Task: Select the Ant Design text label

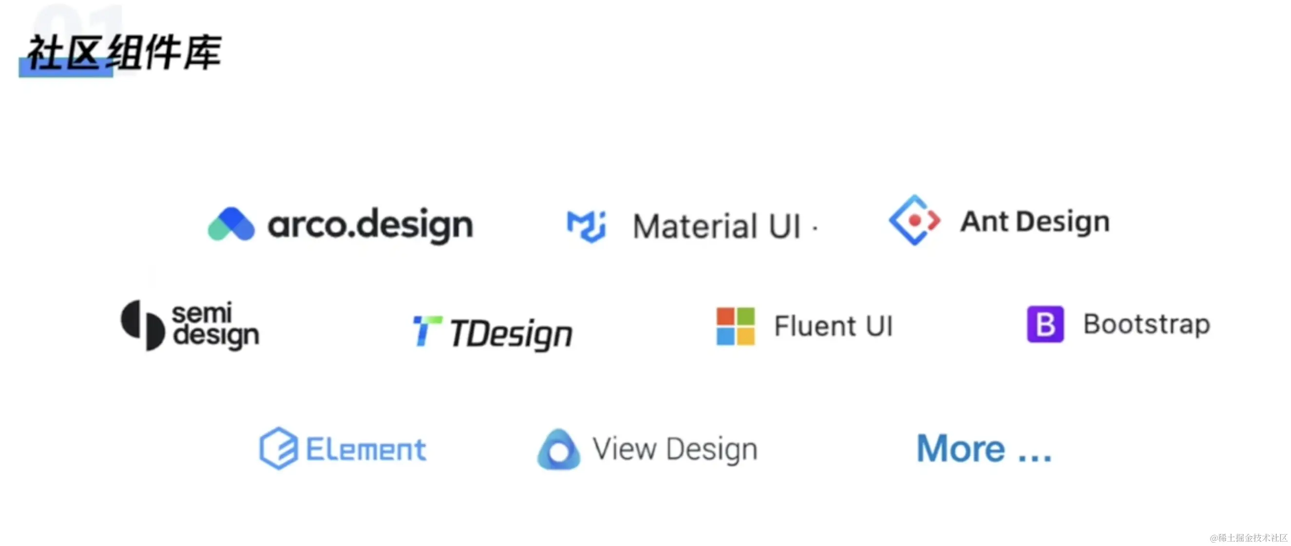Action: pos(1035,222)
